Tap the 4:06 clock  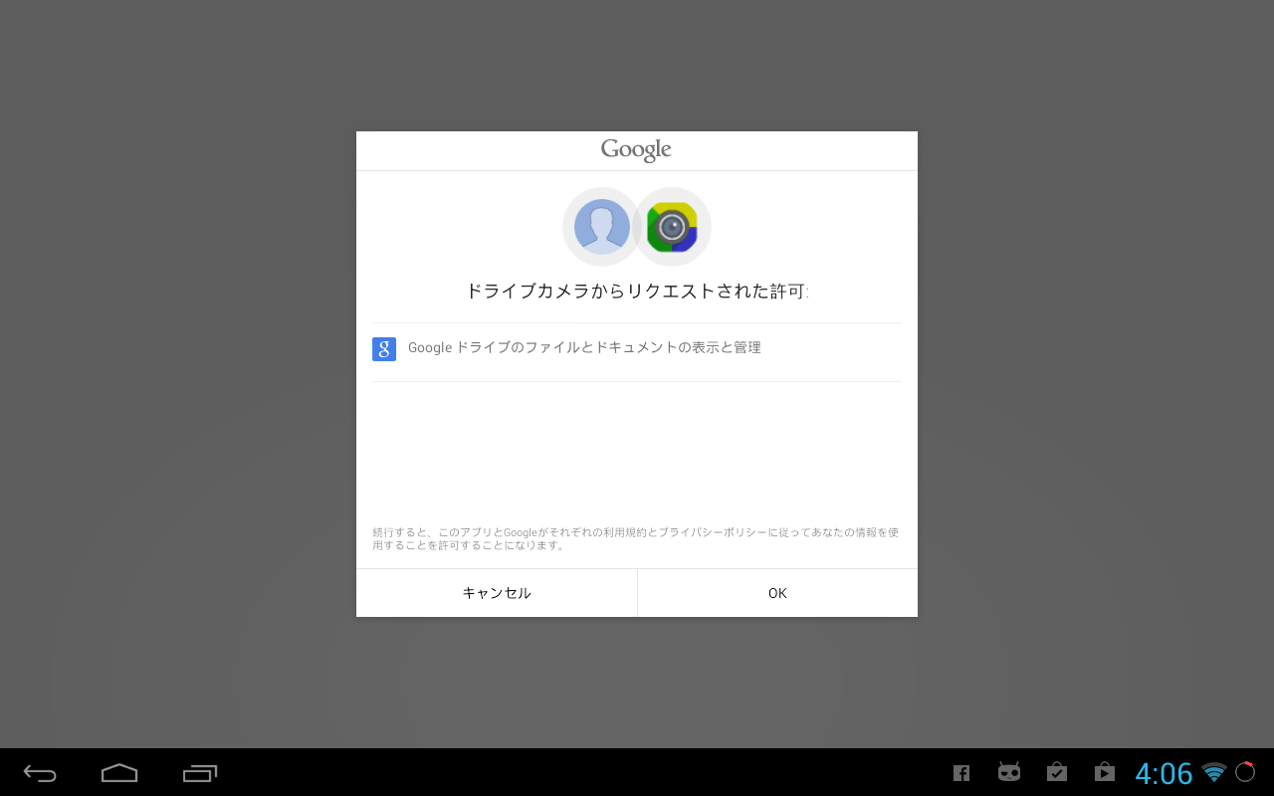pyautogui.click(x=1164, y=773)
